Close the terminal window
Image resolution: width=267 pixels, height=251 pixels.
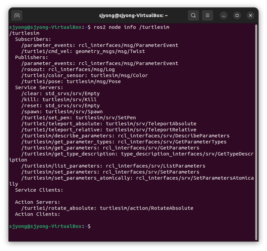tap(251, 15)
